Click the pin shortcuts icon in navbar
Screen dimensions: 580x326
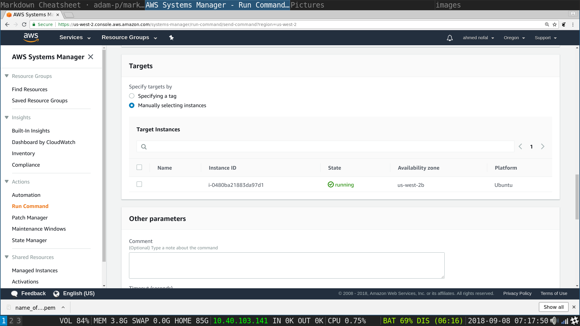171,38
